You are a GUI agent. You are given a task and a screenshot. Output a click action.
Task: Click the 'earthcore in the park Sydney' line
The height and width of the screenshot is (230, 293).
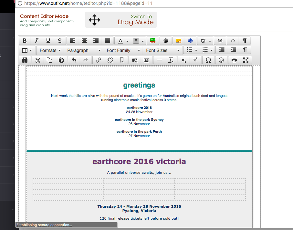coord(139,120)
